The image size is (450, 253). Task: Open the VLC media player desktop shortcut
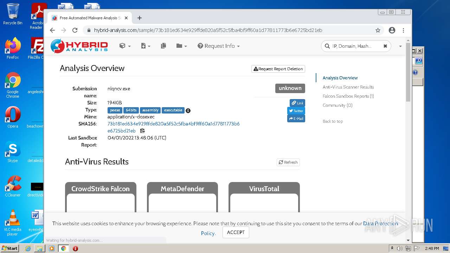pos(13,222)
